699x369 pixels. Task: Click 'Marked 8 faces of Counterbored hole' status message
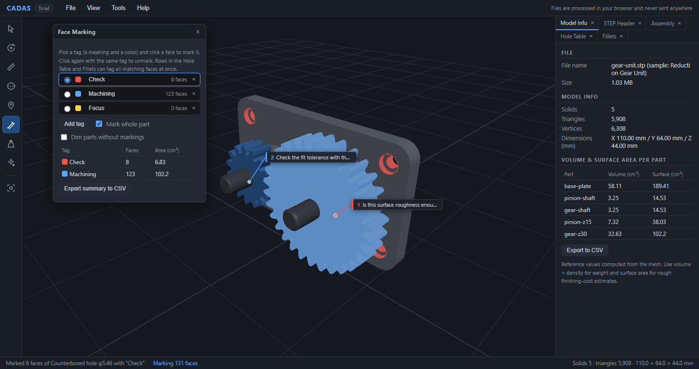[75, 363]
